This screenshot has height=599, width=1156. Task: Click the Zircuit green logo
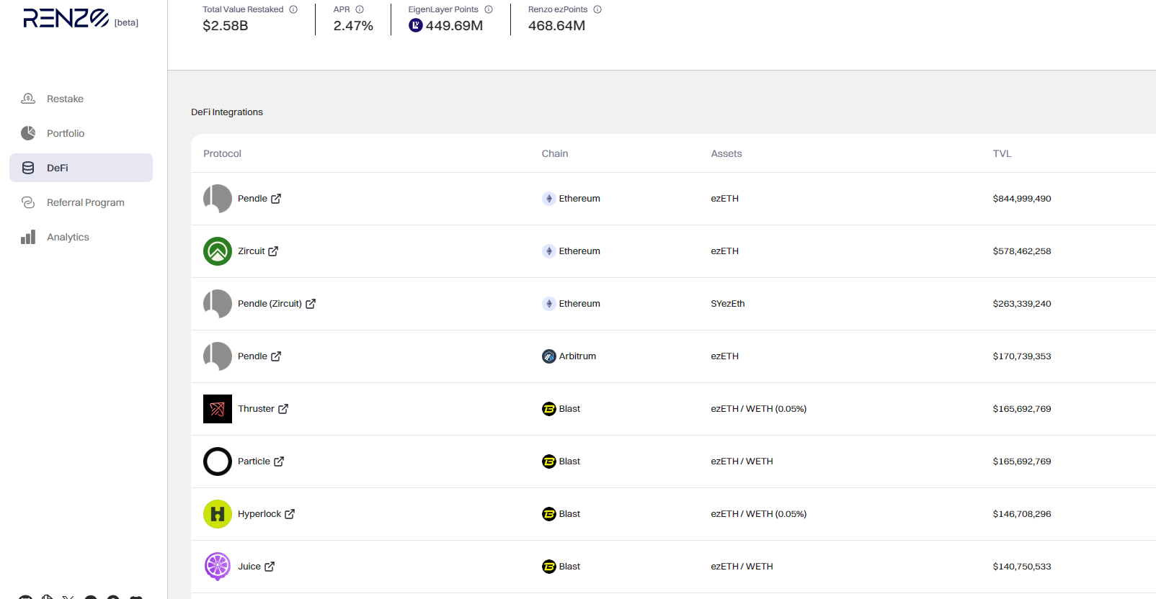218,251
